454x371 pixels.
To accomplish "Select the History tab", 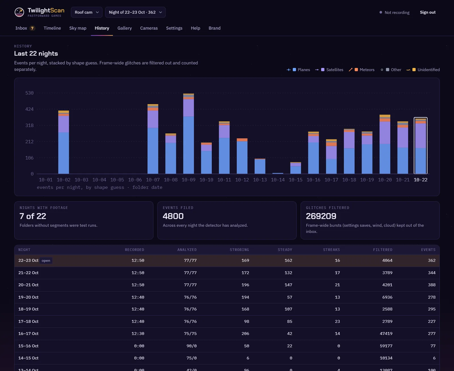I will (102, 28).
